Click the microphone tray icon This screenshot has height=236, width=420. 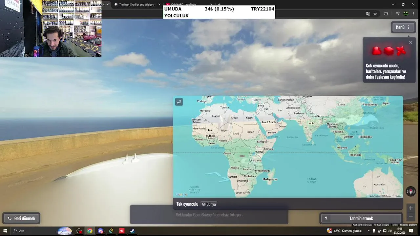pos(374,231)
